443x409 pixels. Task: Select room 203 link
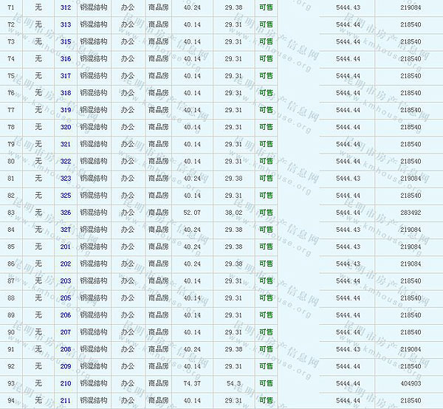pyautogui.click(x=66, y=281)
